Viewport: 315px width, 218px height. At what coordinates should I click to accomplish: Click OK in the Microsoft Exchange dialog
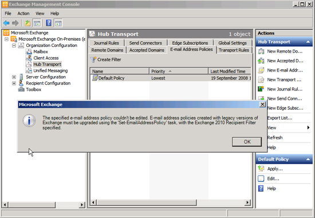point(247,142)
